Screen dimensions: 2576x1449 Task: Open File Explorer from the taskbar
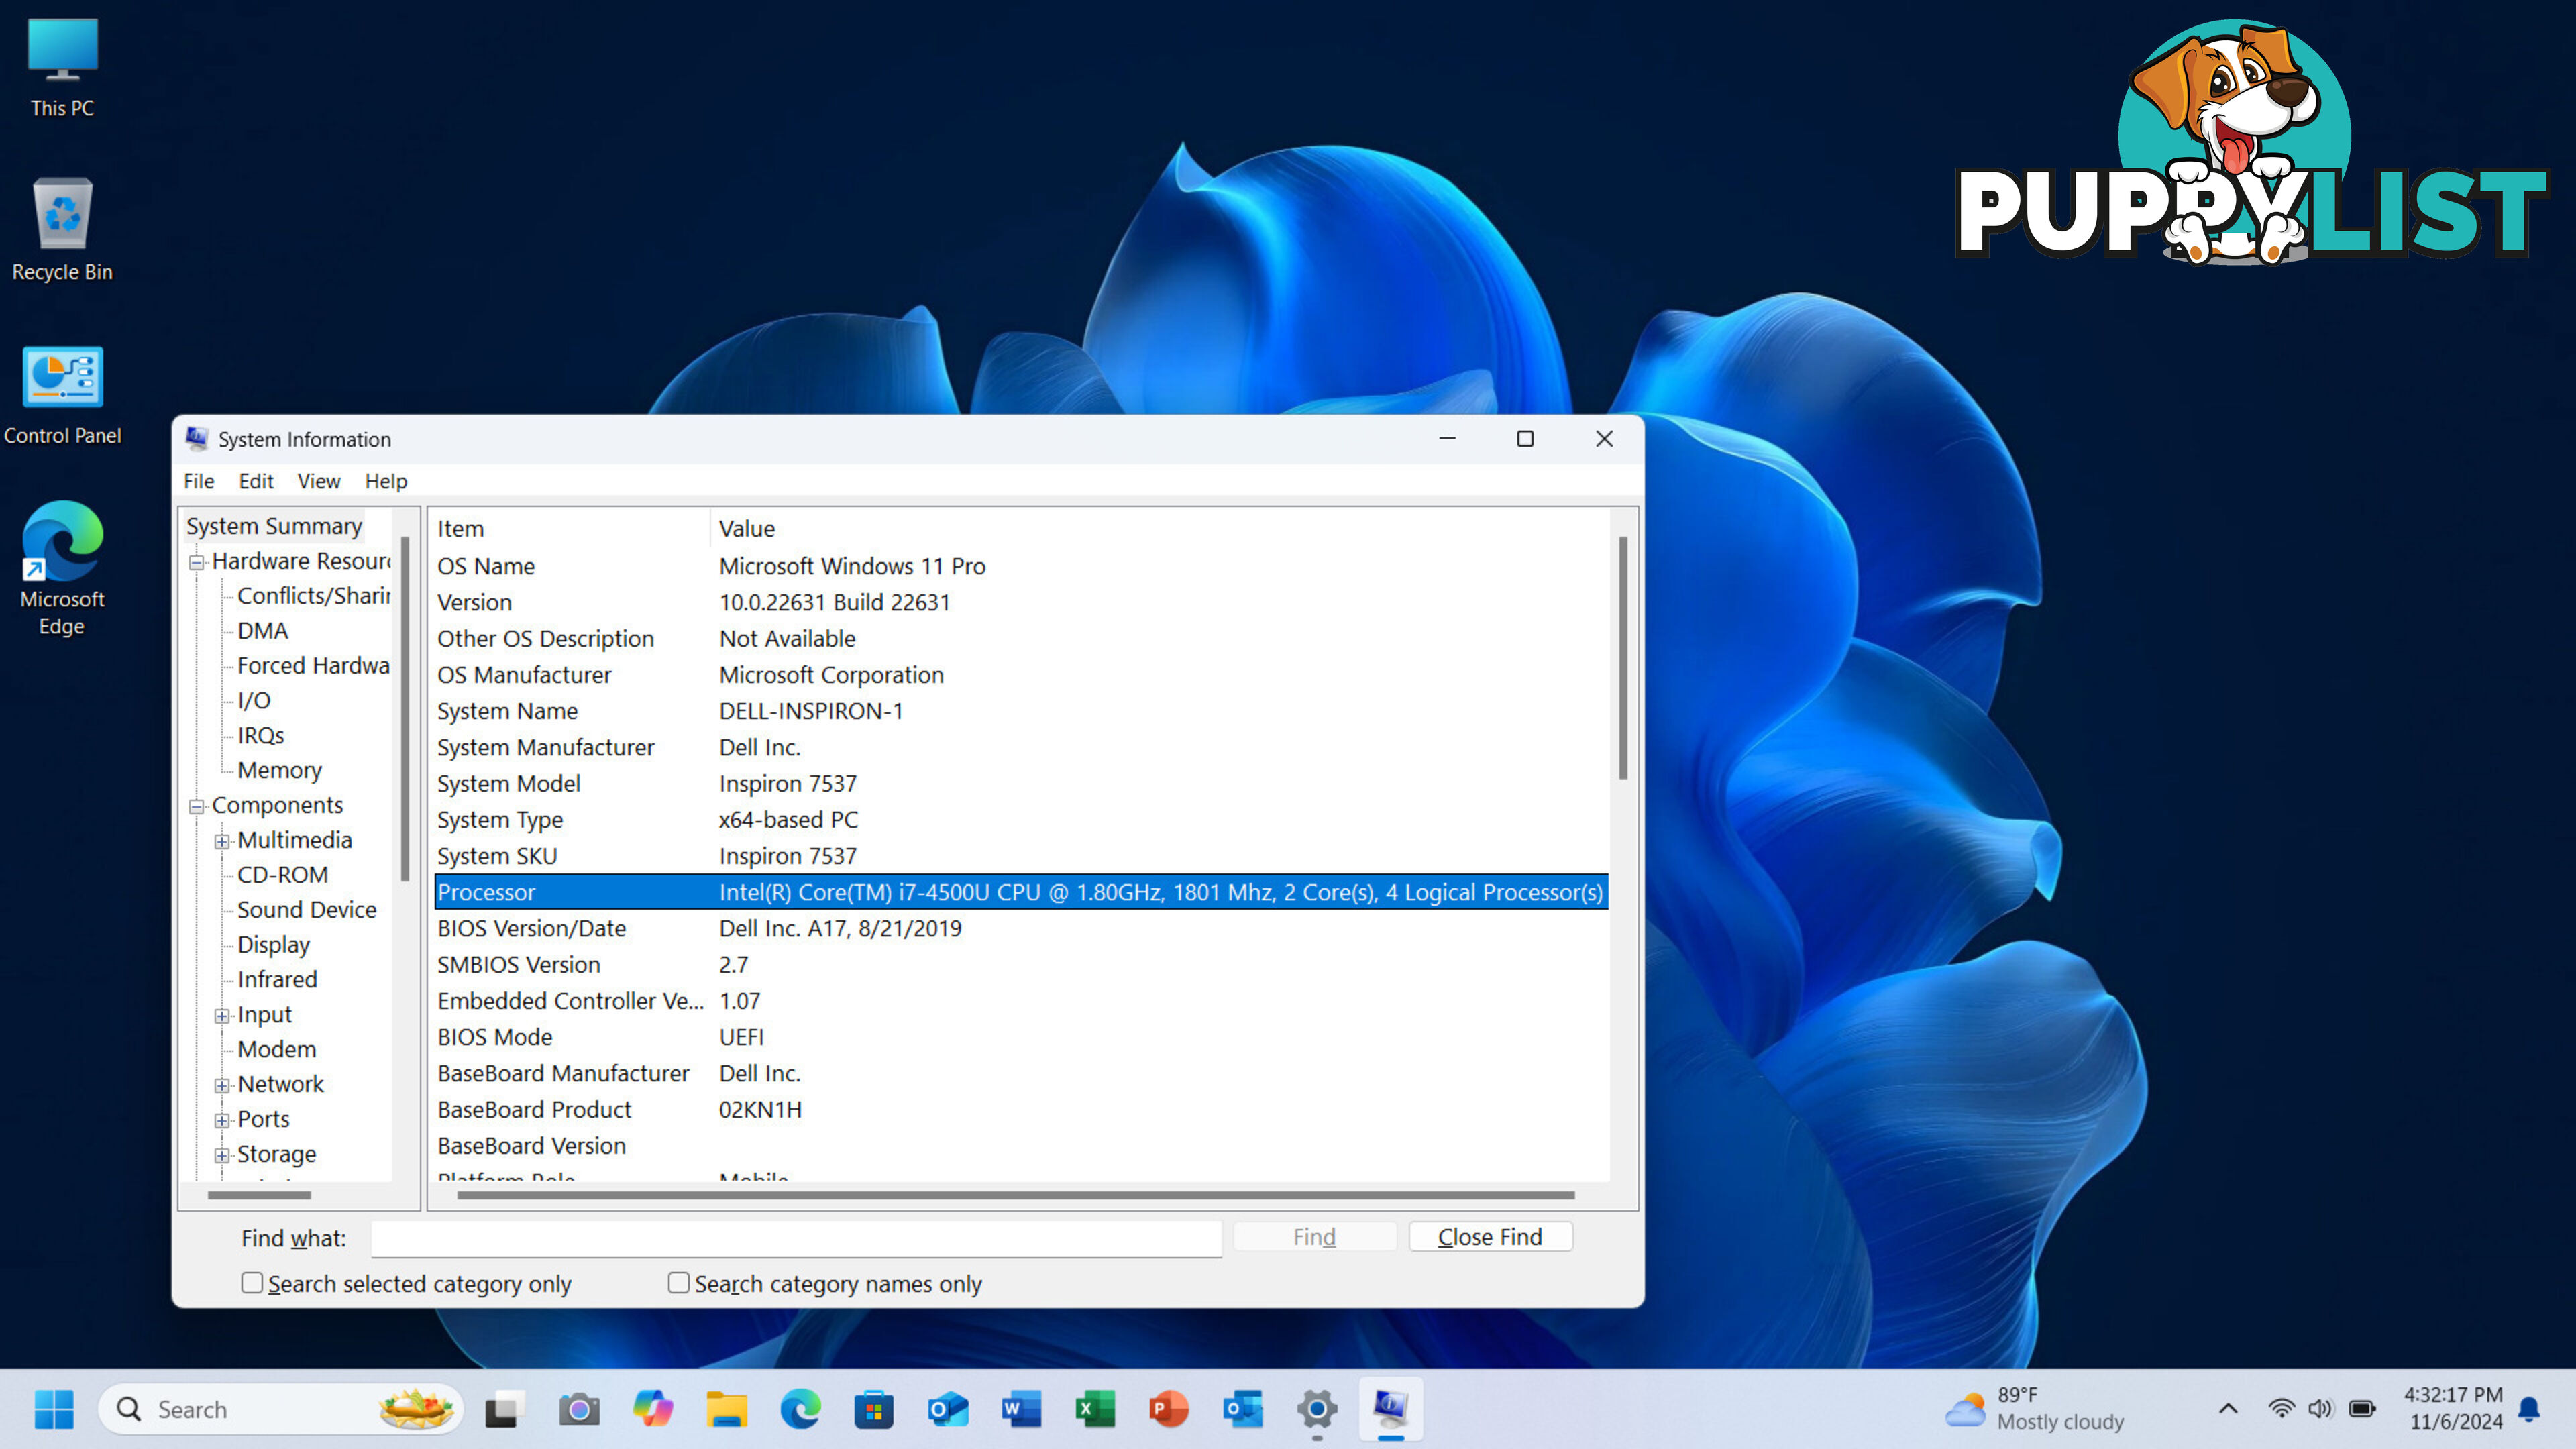(x=727, y=1409)
